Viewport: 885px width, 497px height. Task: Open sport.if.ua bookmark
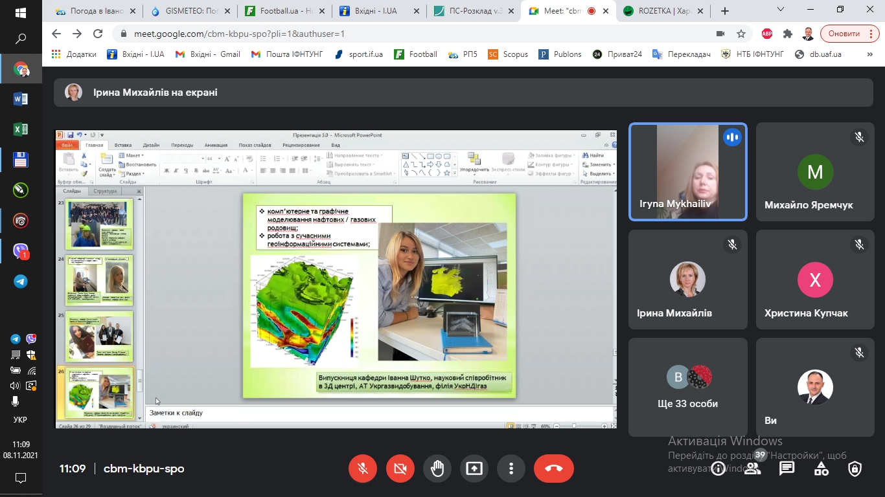click(359, 54)
